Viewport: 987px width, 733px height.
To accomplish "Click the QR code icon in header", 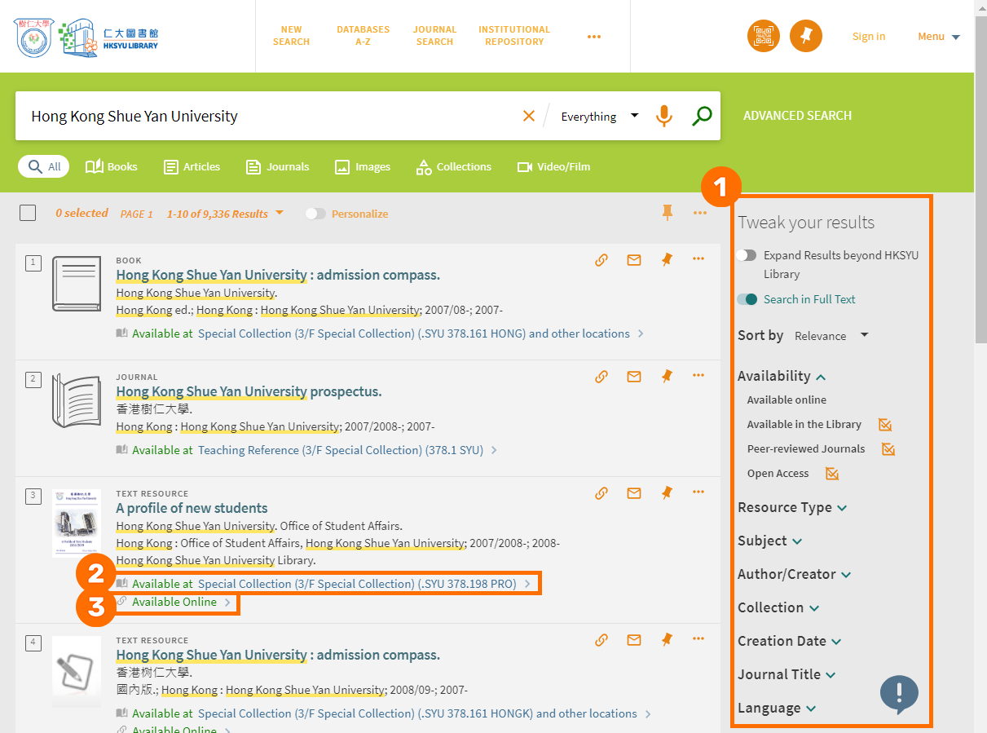I will pos(763,36).
